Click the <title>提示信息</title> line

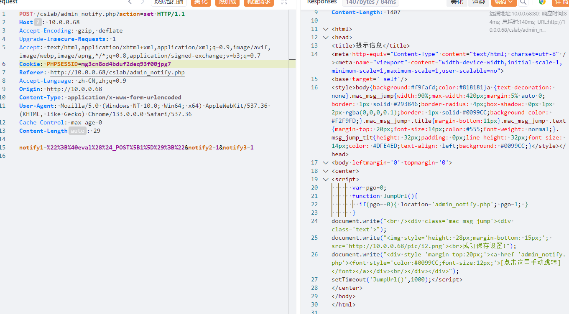371,46
